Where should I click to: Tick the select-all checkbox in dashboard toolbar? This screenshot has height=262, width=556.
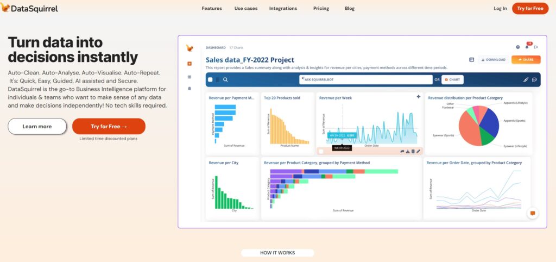[210, 79]
